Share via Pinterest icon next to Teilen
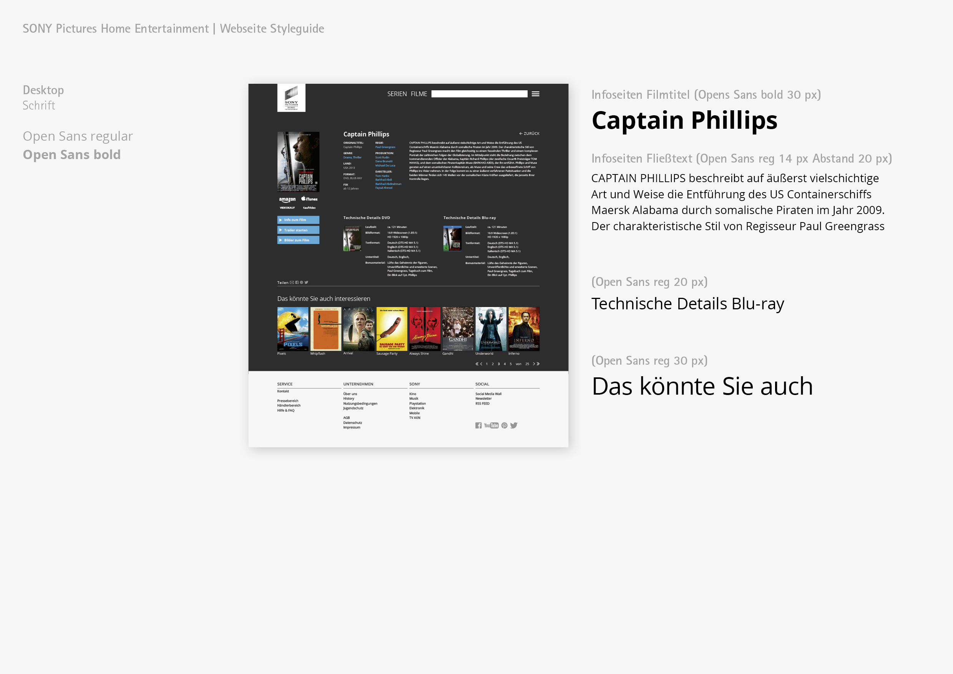The width and height of the screenshot is (953, 674). click(x=301, y=283)
